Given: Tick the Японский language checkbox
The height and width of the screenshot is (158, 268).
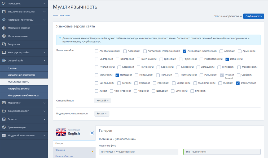Looking at the screenshot, I should 192,91.
